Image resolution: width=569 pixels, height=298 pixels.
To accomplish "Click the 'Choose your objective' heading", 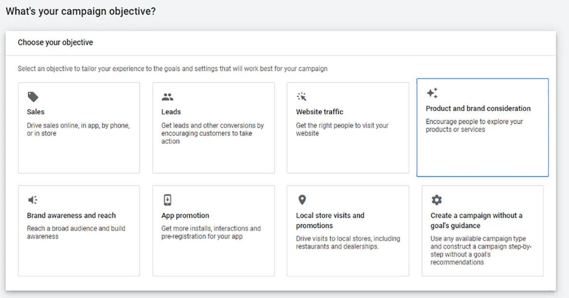I will click(55, 43).
